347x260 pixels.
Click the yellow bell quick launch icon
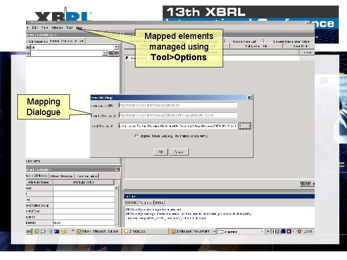pyautogui.click(x=64, y=231)
